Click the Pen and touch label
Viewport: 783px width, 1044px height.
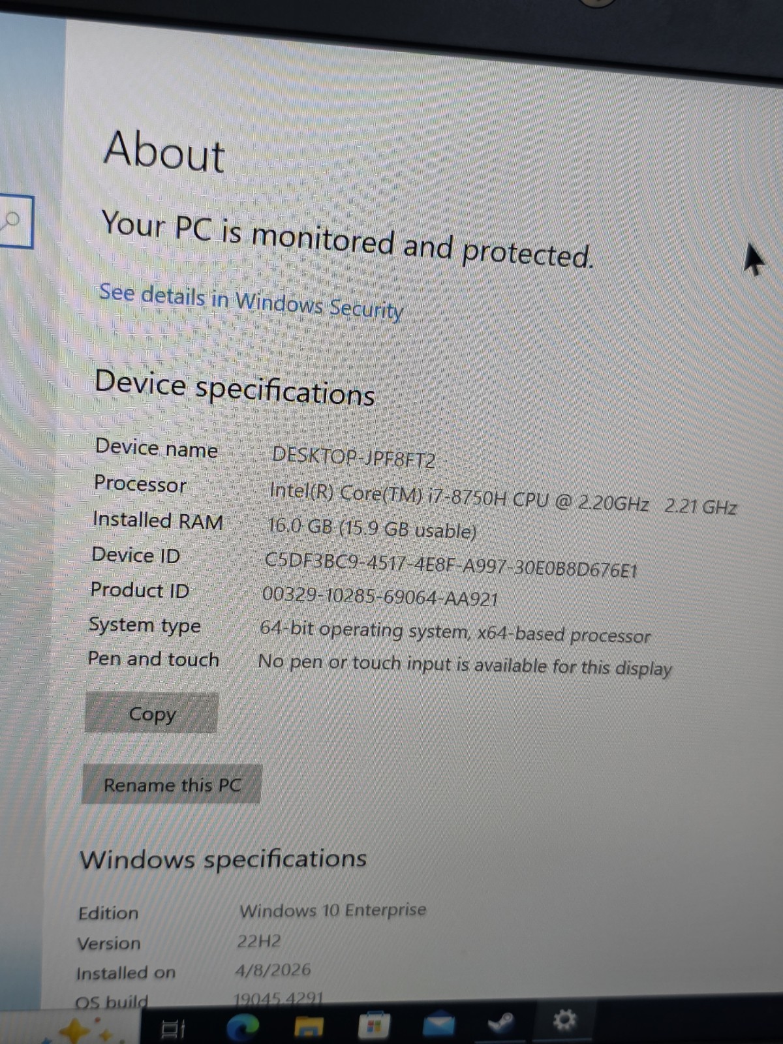coord(153,659)
